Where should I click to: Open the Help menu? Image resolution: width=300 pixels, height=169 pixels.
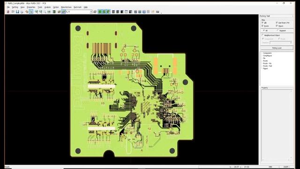click(85, 7)
